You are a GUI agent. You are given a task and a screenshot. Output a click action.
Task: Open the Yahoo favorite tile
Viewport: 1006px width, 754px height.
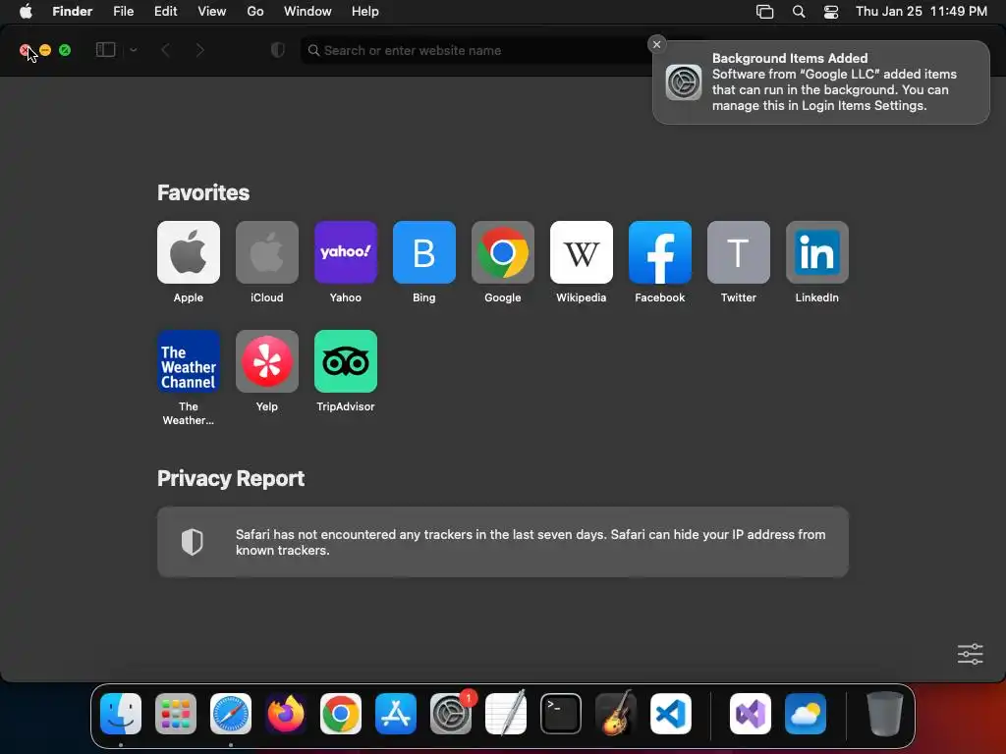pyautogui.click(x=345, y=252)
